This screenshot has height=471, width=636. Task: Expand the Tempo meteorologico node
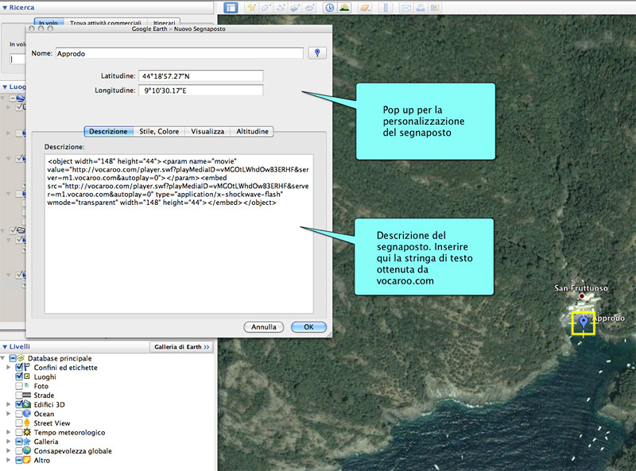9,433
